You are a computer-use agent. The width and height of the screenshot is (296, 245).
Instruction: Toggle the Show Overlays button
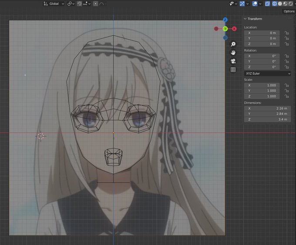click(x=255, y=3)
